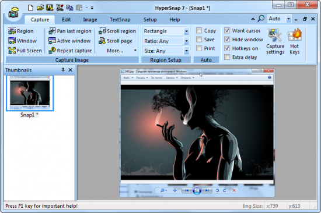This screenshot has height=213, width=321.
Task: Capture the Active window
Action: point(69,41)
